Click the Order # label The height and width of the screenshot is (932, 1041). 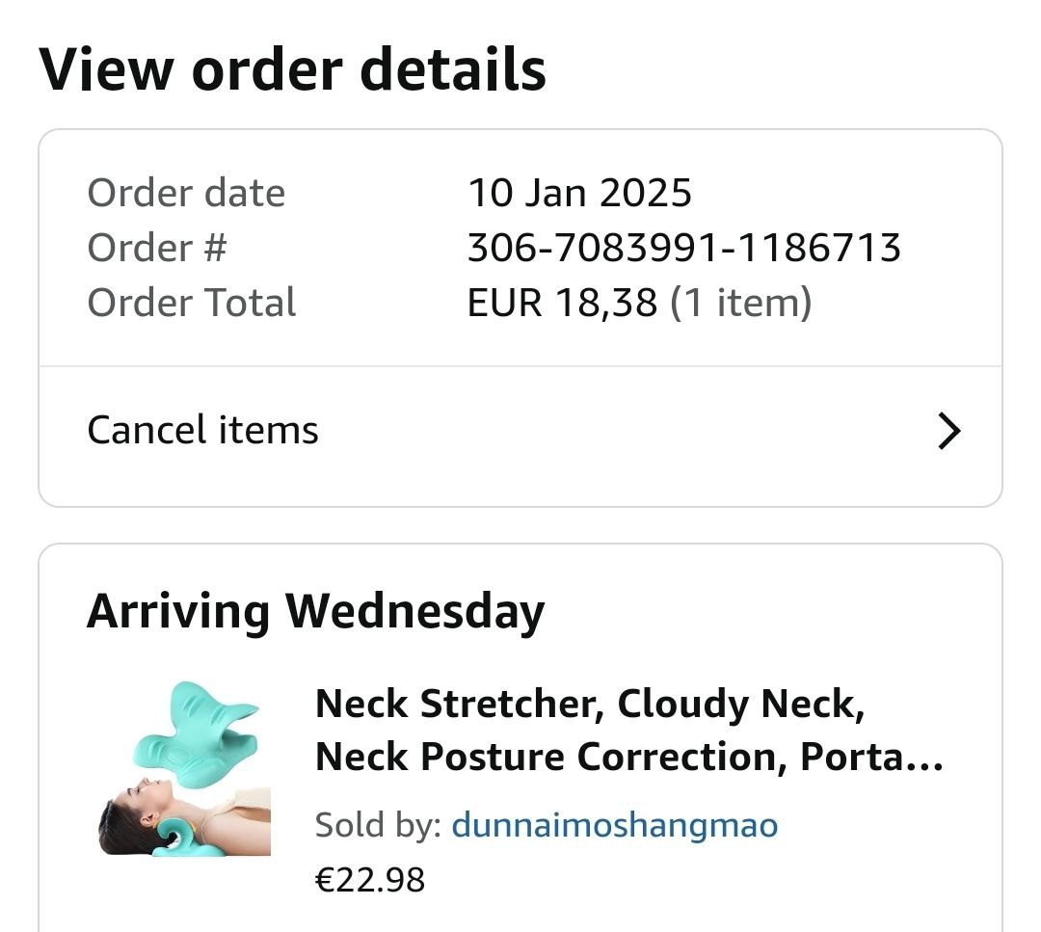click(156, 249)
